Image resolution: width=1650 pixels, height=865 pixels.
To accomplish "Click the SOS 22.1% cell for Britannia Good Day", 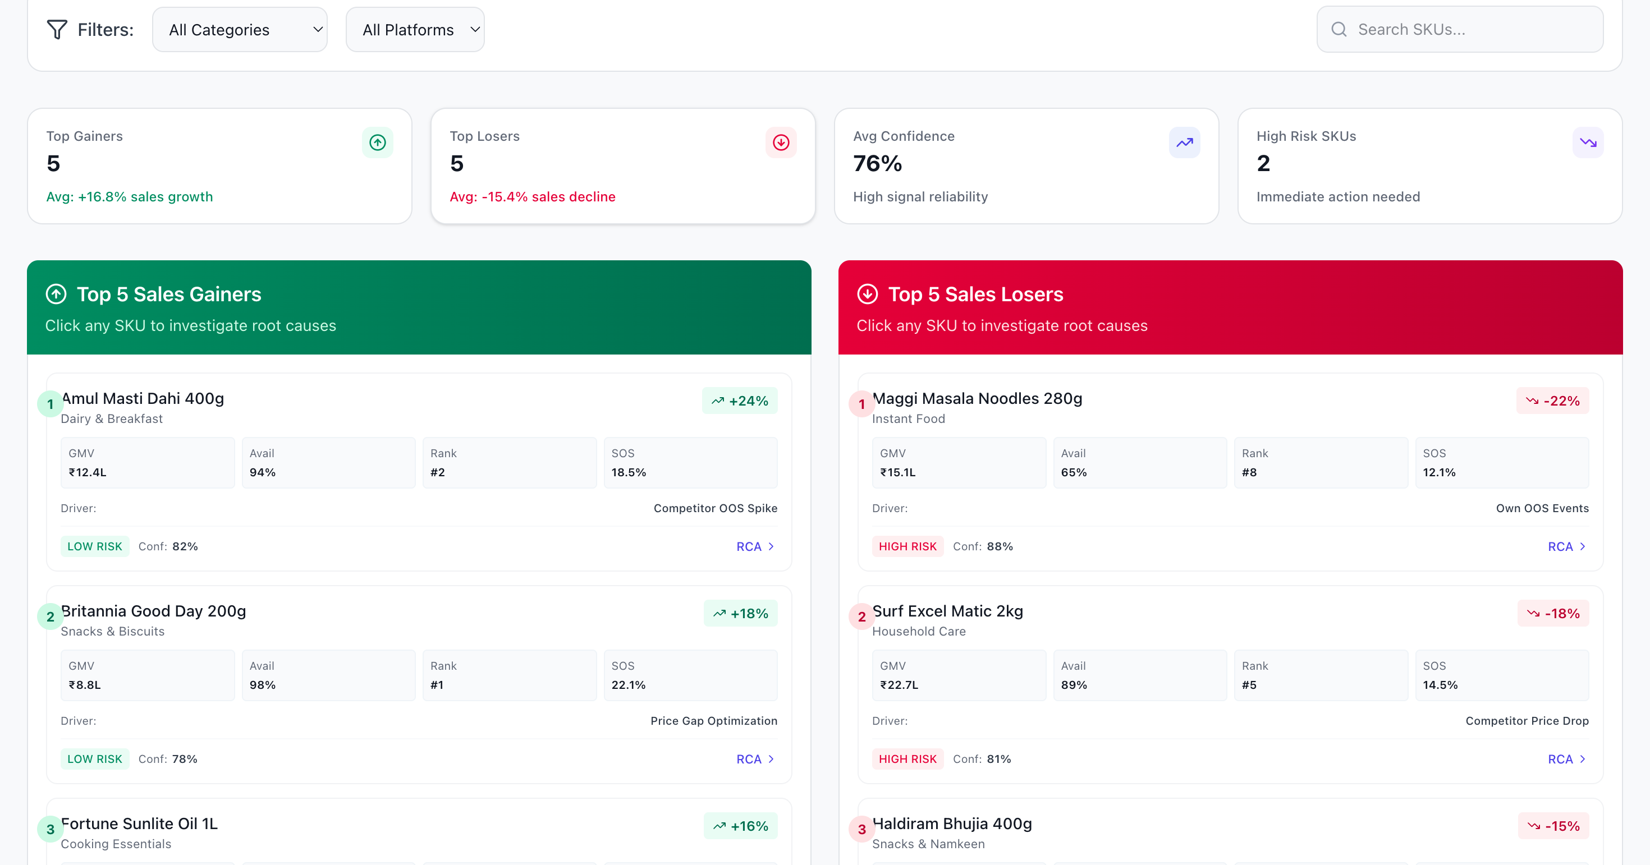I will tap(690, 675).
